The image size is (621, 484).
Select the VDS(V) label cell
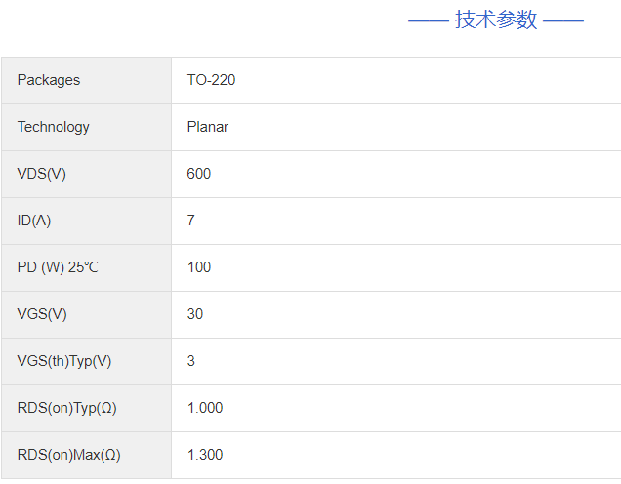pos(42,174)
